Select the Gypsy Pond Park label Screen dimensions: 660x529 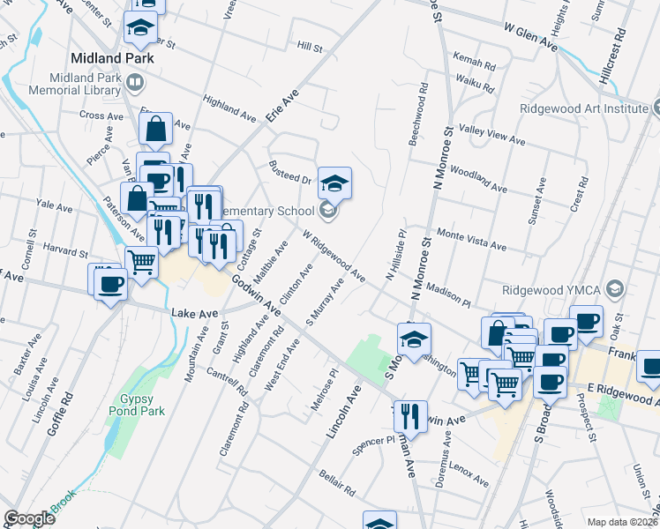[137, 405]
